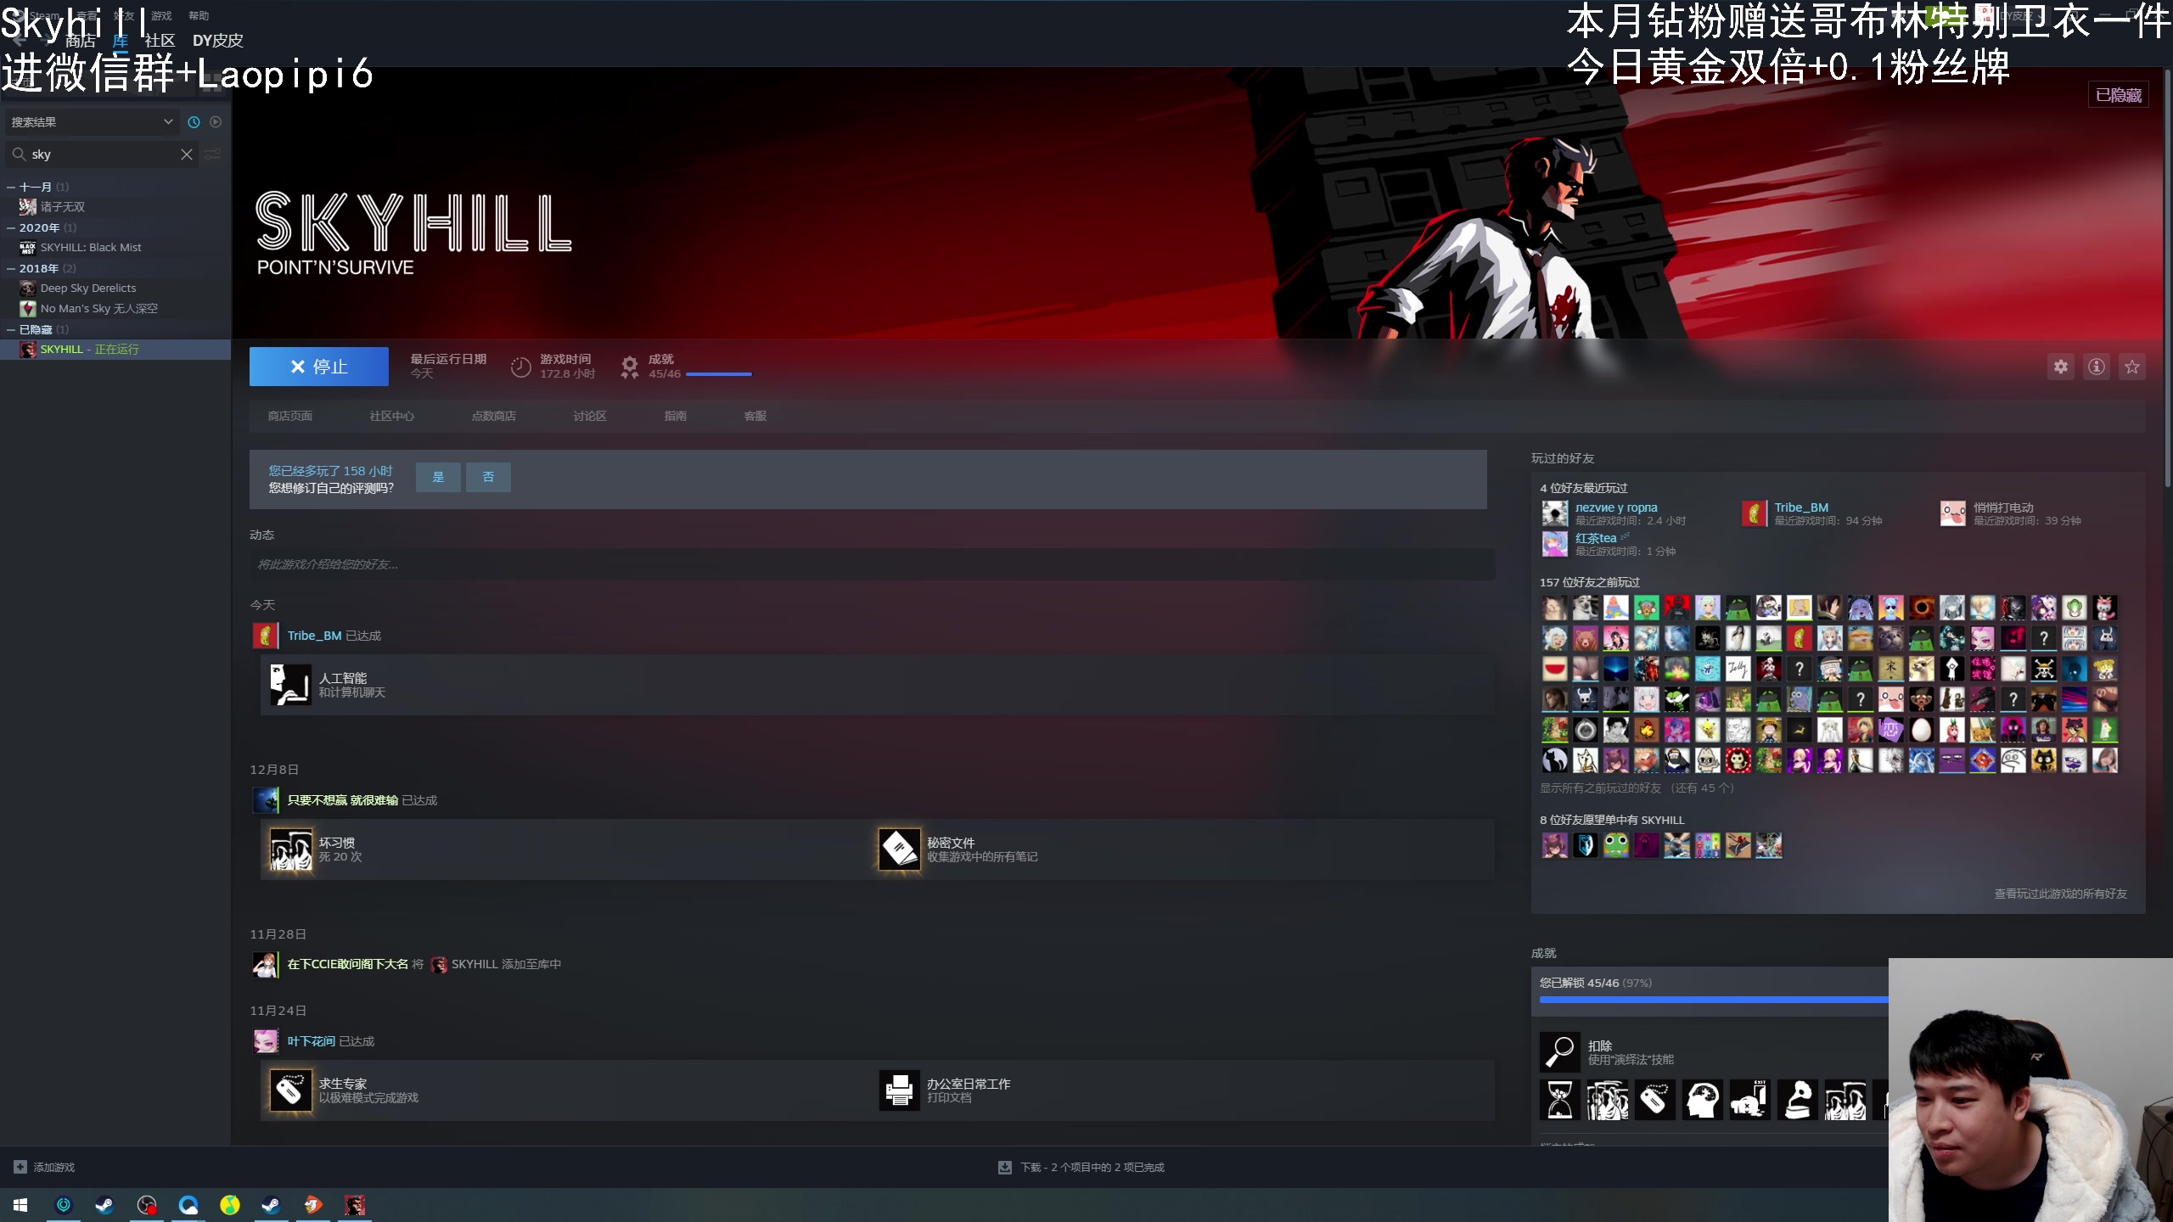2173x1222 pixels.
Task: Click the 坏习惯 achievement icon in activity feed
Action: coord(289,849)
